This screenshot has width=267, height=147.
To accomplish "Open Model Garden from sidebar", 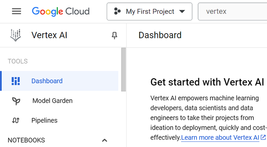I will (x=52, y=101).
